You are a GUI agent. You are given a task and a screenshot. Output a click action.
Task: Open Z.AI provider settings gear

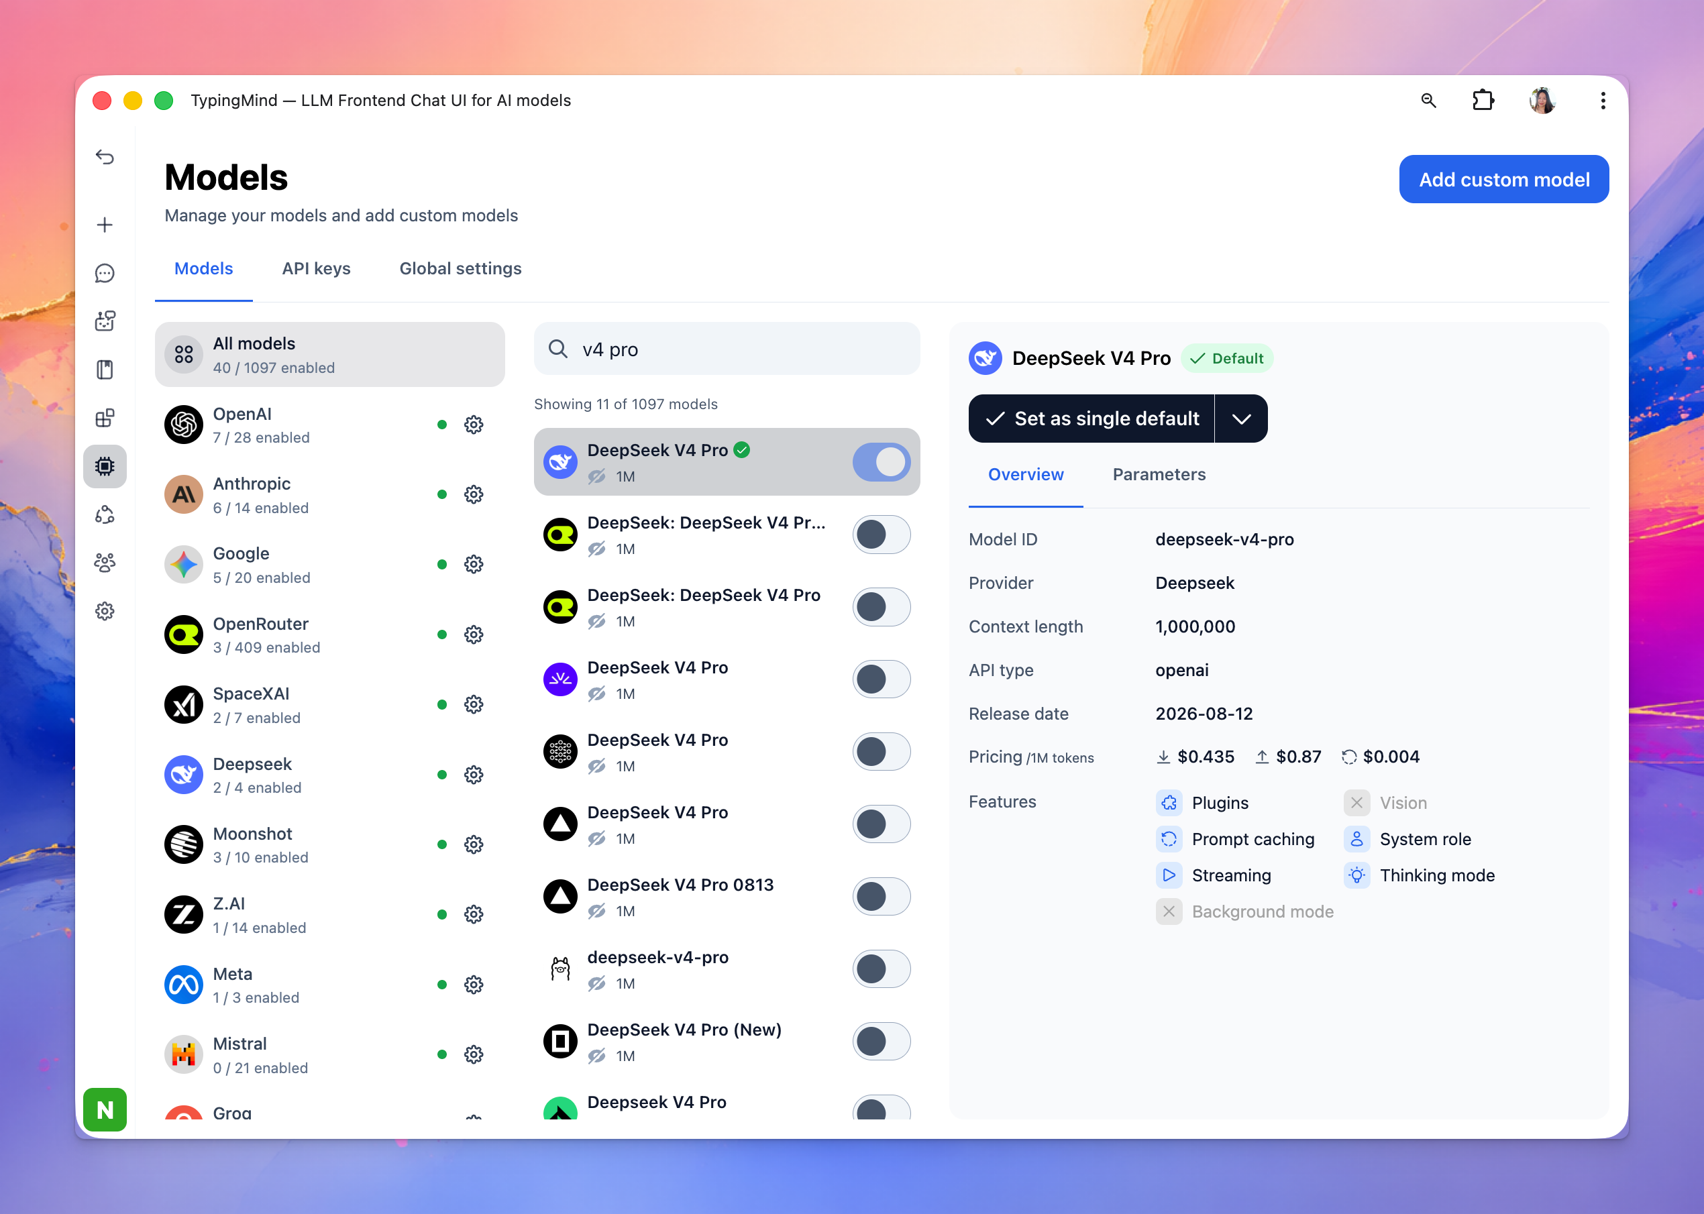[473, 914]
